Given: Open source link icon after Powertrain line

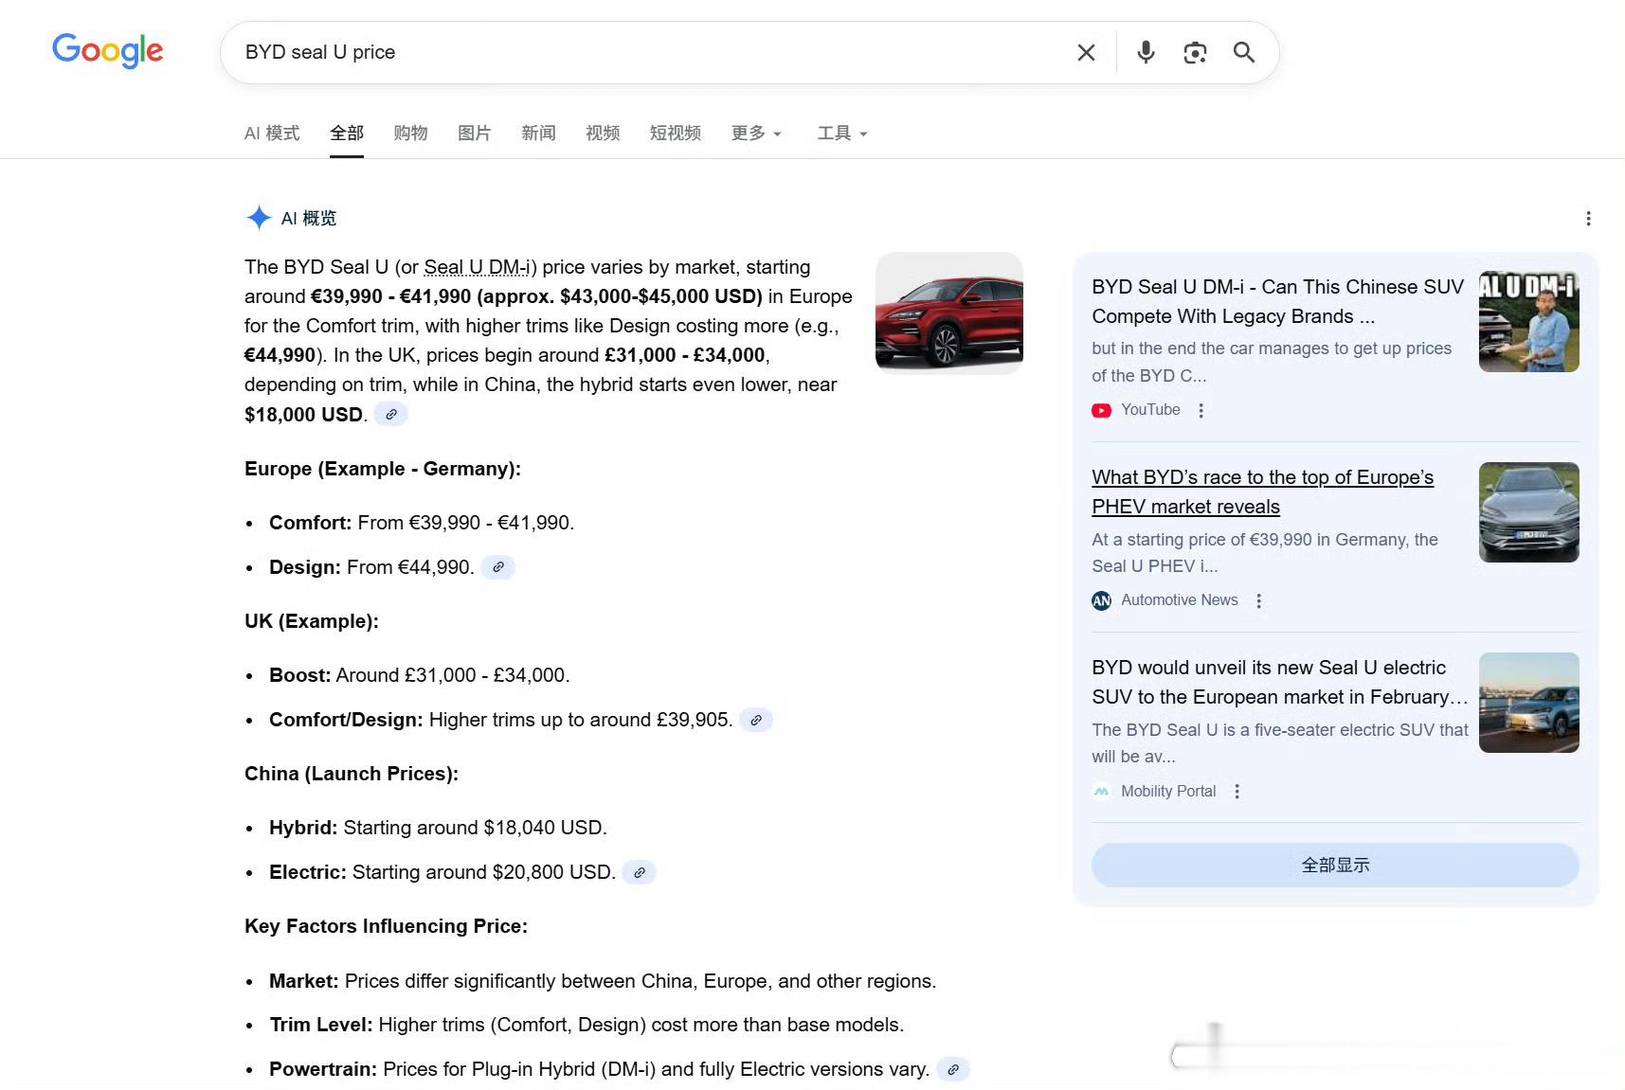Looking at the screenshot, I should (x=953, y=1069).
